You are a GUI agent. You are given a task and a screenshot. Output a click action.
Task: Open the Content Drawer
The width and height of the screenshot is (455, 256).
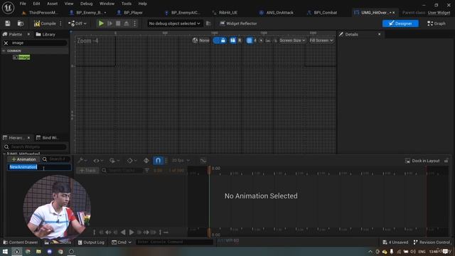click(21, 242)
